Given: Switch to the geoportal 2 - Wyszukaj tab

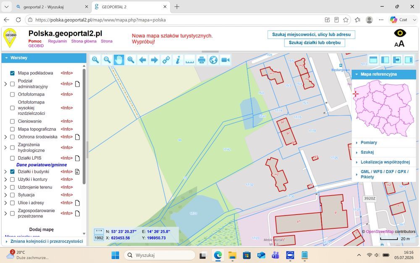Looking at the screenshot, I should pyautogui.click(x=52, y=7).
